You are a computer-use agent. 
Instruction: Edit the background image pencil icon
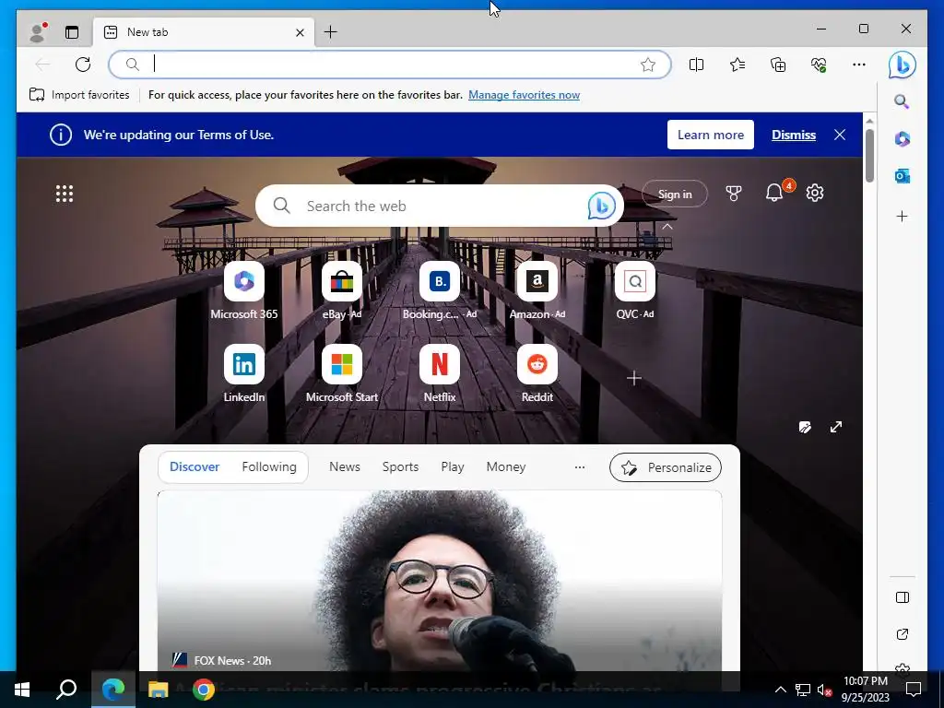[805, 427]
